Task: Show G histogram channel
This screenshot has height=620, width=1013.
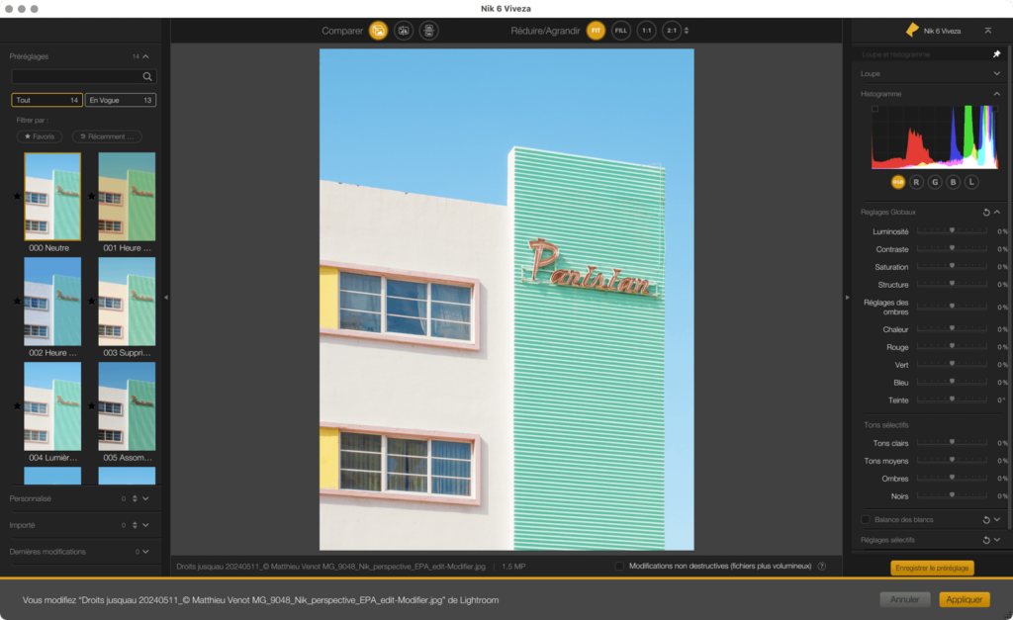Action: [935, 182]
